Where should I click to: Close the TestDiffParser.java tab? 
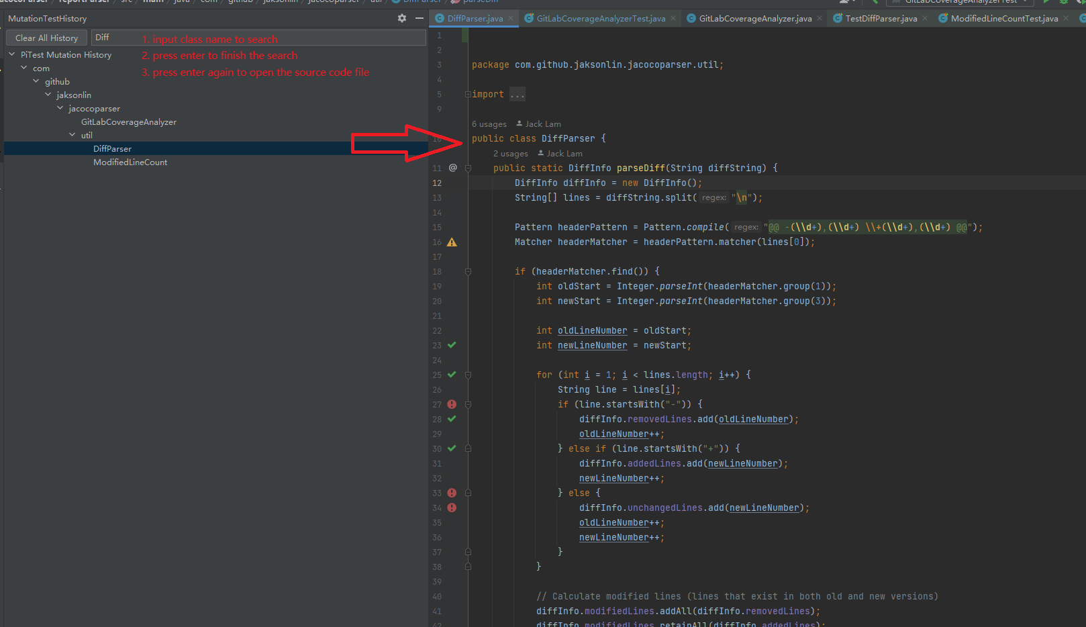(925, 18)
